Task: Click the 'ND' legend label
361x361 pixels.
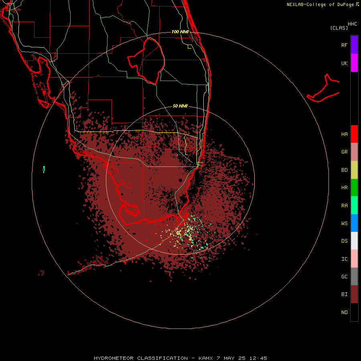Action: 344,312
